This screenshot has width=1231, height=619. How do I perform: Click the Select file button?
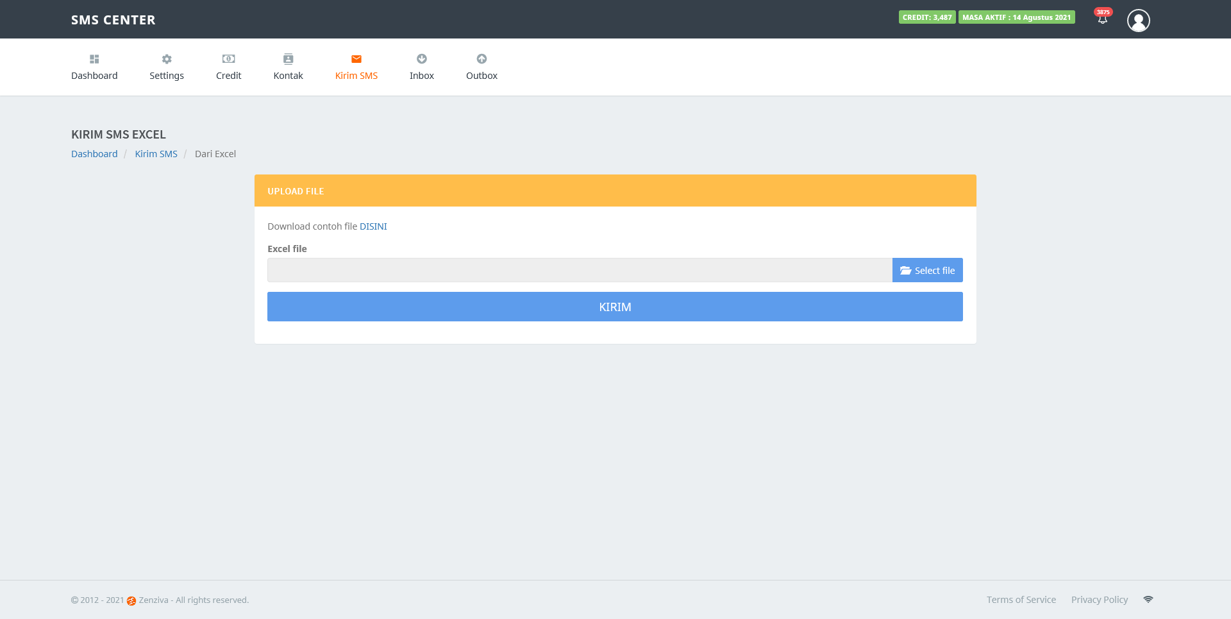pyautogui.click(x=927, y=270)
